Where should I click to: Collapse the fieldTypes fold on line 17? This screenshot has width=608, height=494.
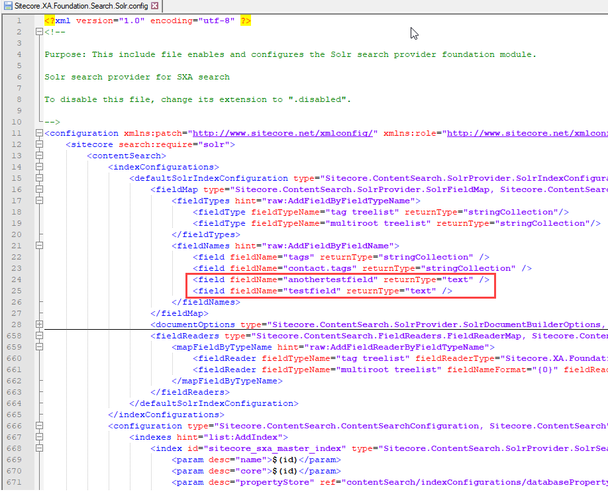[39, 201]
